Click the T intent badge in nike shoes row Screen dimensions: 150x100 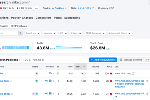[37, 94]
